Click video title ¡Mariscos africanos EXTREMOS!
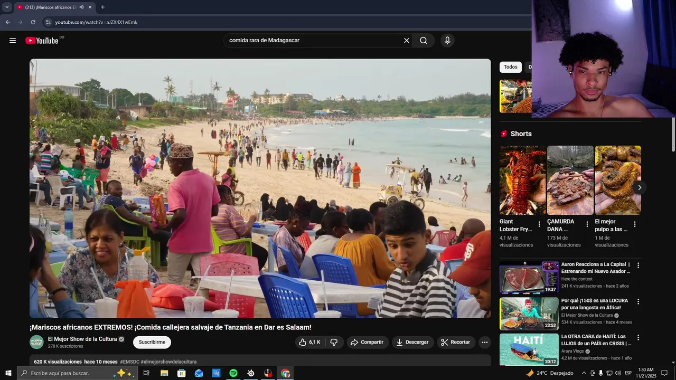 click(171, 327)
